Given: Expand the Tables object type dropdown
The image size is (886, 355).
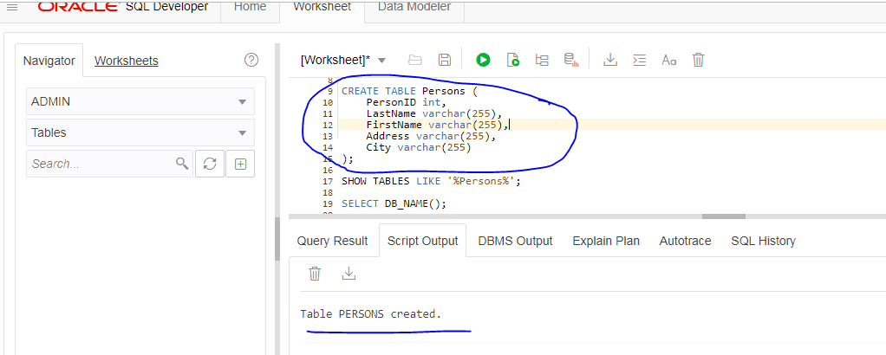Looking at the screenshot, I should click(x=140, y=132).
